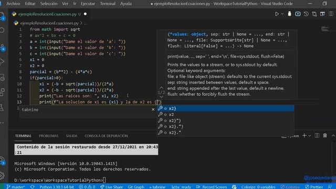
Task: Synchronize changes with the status bar sync icon
Action: point(32,187)
